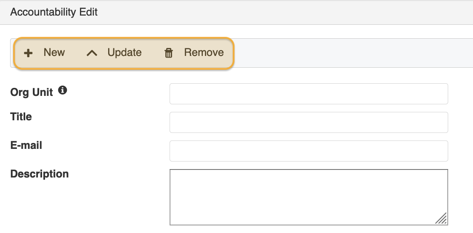Screen dimensions: 473x233
Task: Grab the Description textarea resize handle
Action: point(441,219)
